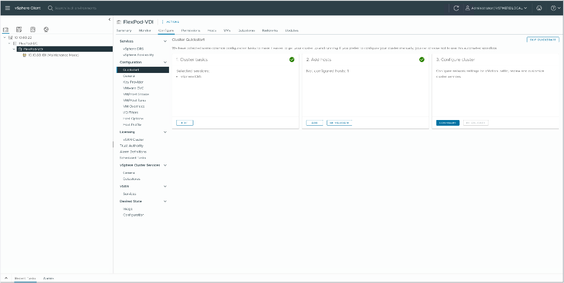
Task: Open the VMs tab
Action: [227, 31]
